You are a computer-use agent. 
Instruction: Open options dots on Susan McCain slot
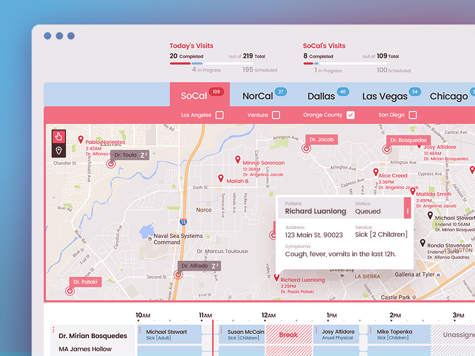click(x=221, y=330)
